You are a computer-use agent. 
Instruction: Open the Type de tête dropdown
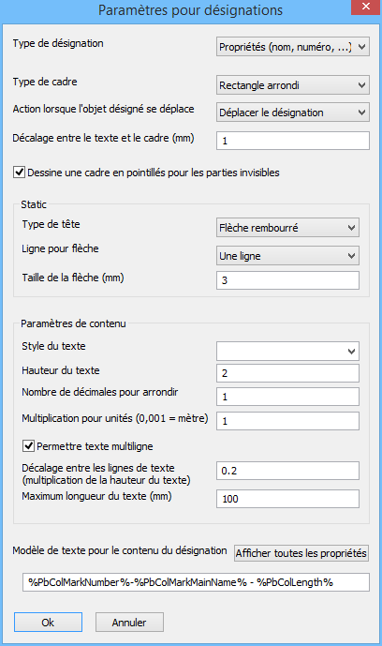287,228
